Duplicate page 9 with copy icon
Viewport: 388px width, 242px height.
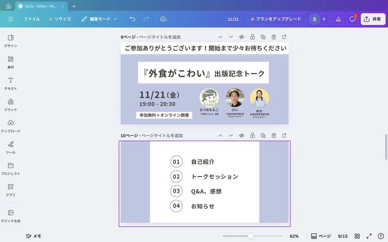pyautogui.click(x=263, y=37)
